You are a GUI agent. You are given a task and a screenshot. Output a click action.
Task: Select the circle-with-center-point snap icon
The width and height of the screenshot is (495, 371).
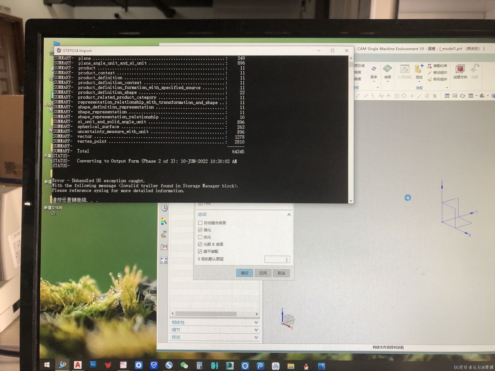(x=397, y=96)
